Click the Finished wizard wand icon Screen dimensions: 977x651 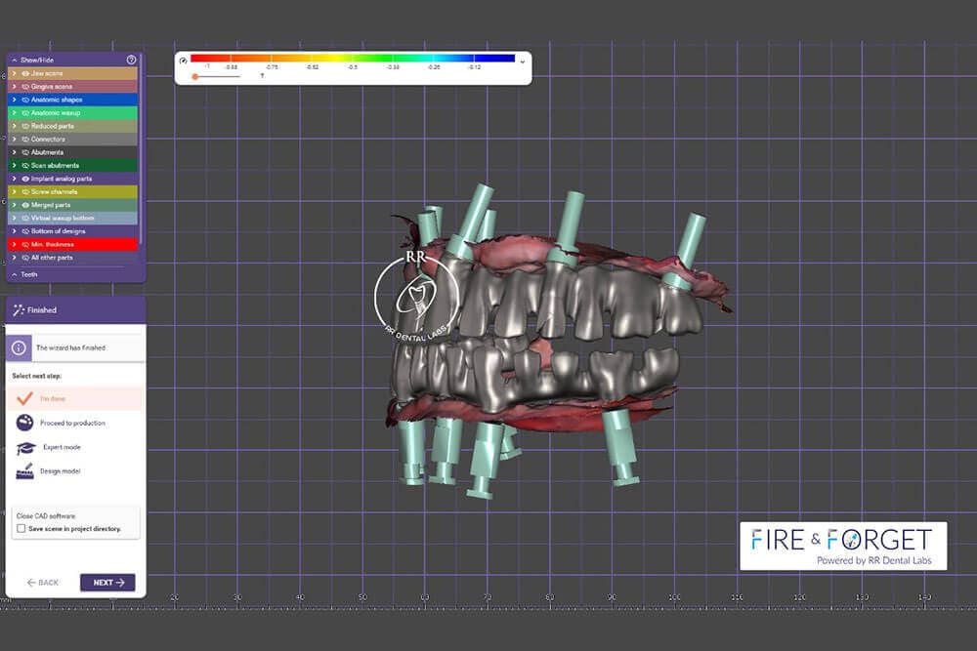[19, 310]
